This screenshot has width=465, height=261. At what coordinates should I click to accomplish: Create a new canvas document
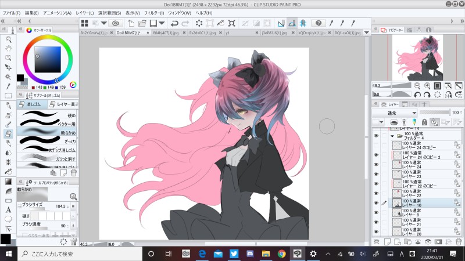[x=131, y=23]
